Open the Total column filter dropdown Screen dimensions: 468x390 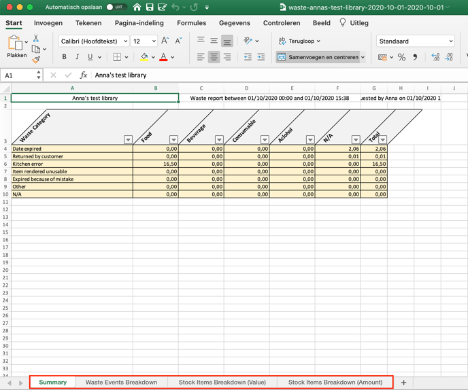383,139
